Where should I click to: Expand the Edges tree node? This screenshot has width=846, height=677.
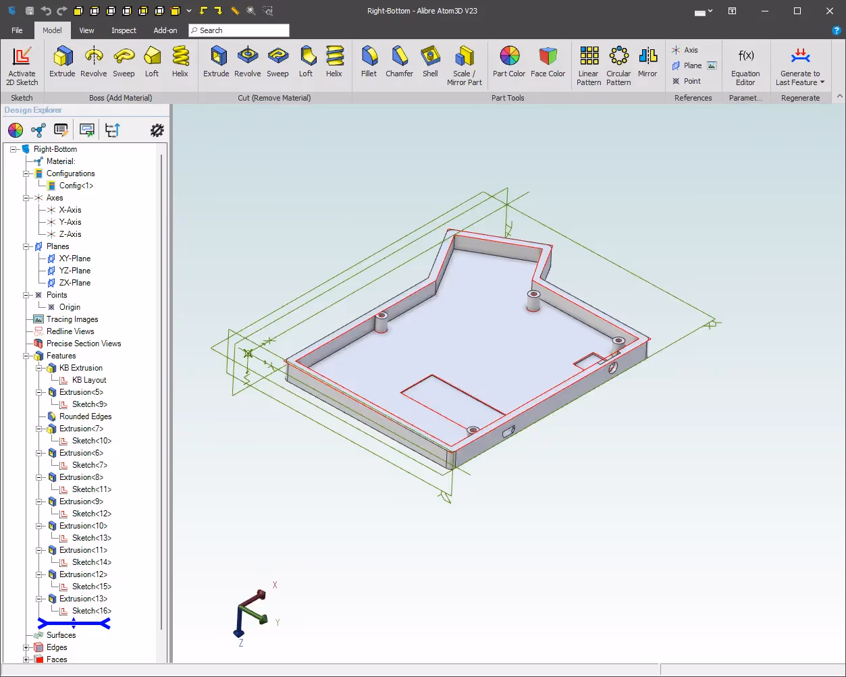pyautogui.click(x=27, y=647)
